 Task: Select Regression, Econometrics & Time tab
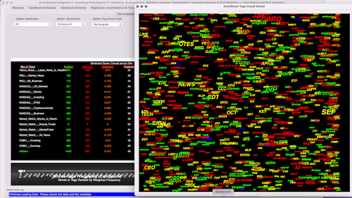[112, 8]
